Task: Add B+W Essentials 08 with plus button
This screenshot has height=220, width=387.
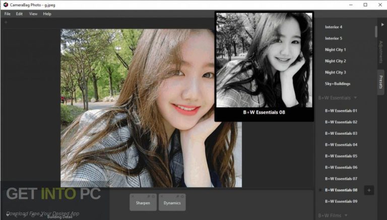Action: pyautogui.click(x=369, y=190)
